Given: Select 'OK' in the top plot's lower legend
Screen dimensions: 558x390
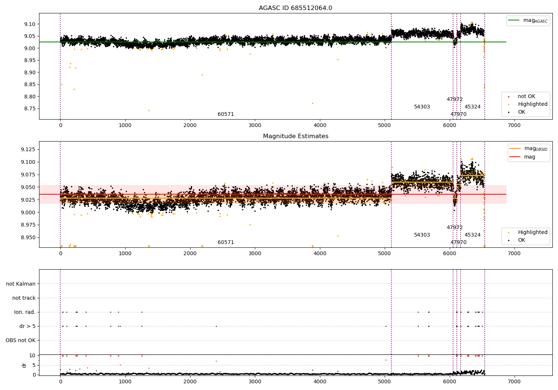Looking at the screenshot, I should click(x=522, y=112).
